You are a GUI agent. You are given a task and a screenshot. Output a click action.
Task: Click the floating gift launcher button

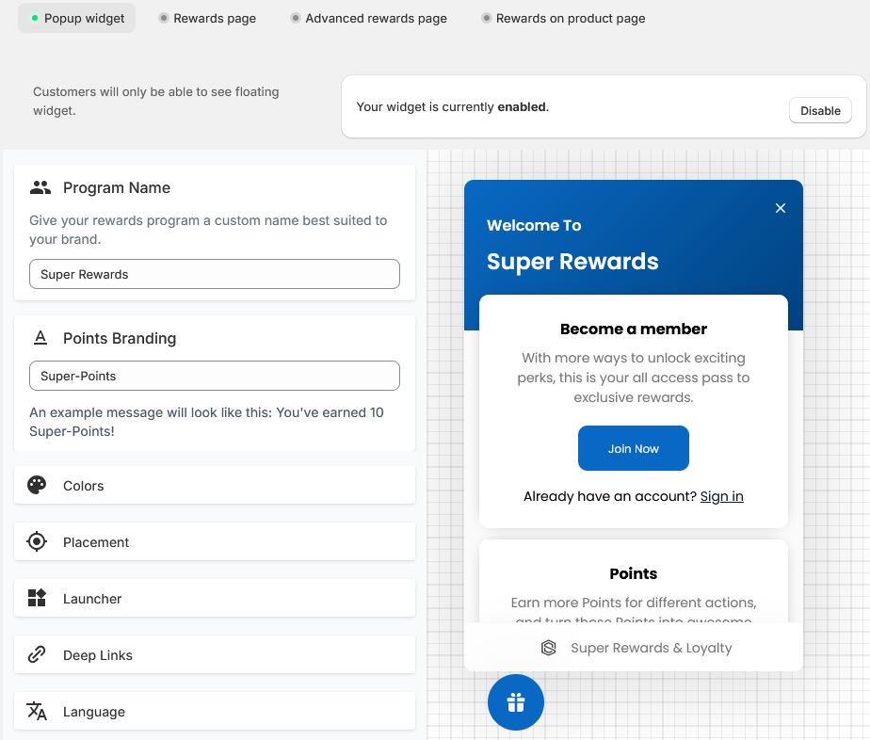[x=516, y=702]
